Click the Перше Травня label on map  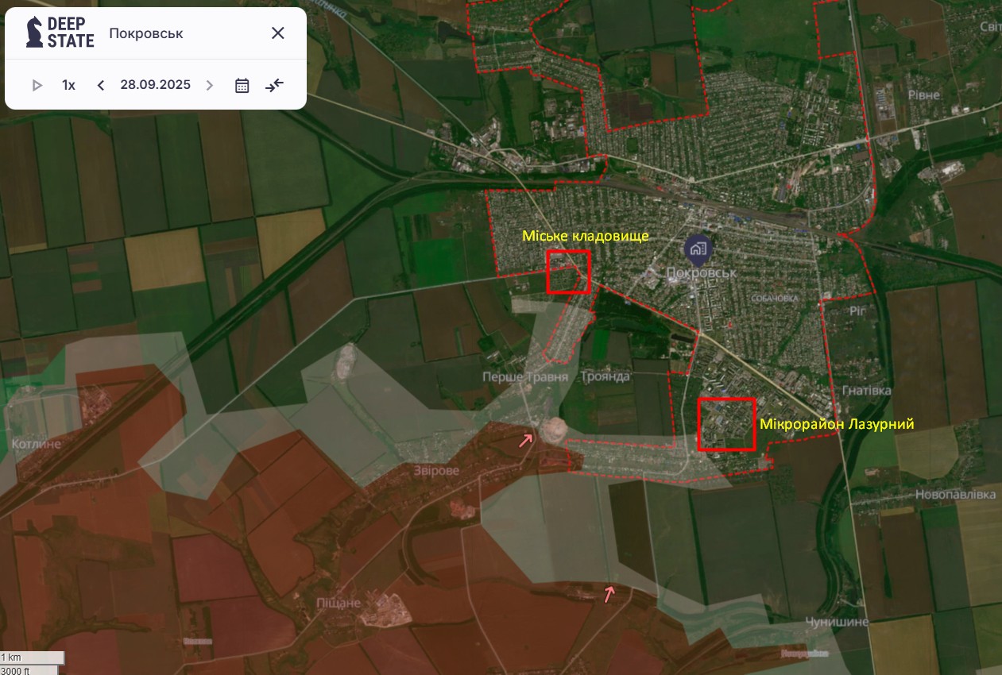(525, 376)
